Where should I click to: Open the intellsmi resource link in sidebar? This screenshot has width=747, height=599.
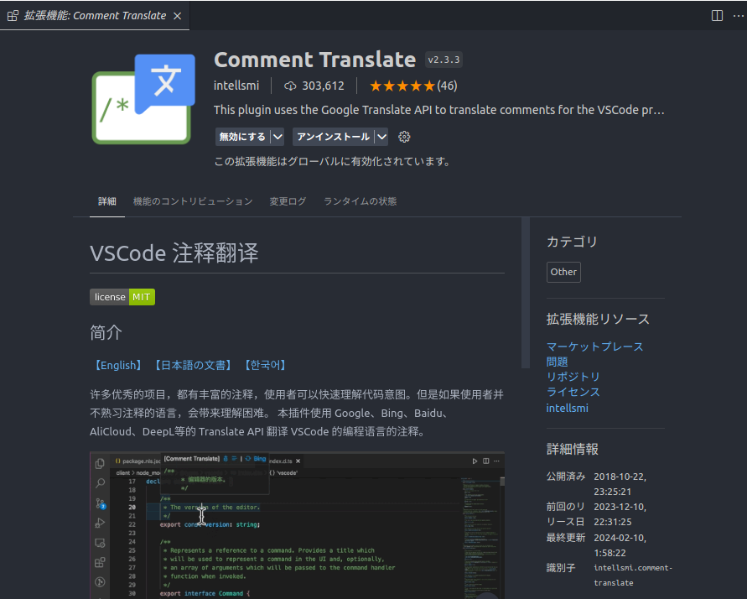[x=567, y=408]
